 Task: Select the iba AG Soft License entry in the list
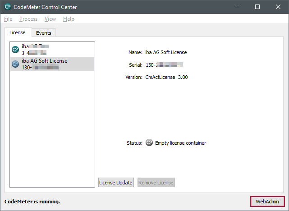pos(52,64)
